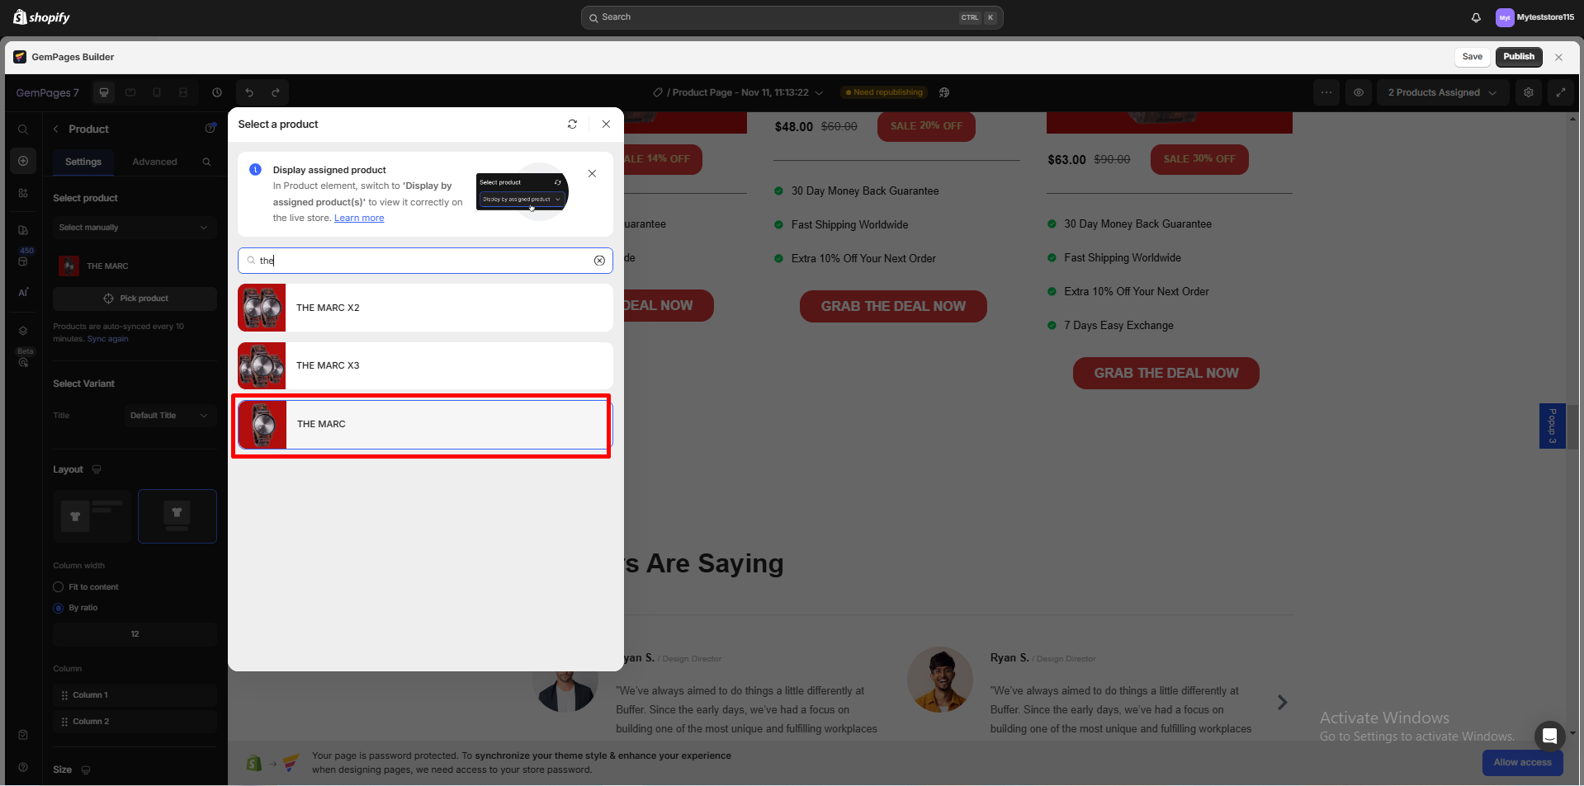This screenshot has height=786, width=1584.
Task: Open Mytеststore115 account menu
Action: coord(1535,17)
